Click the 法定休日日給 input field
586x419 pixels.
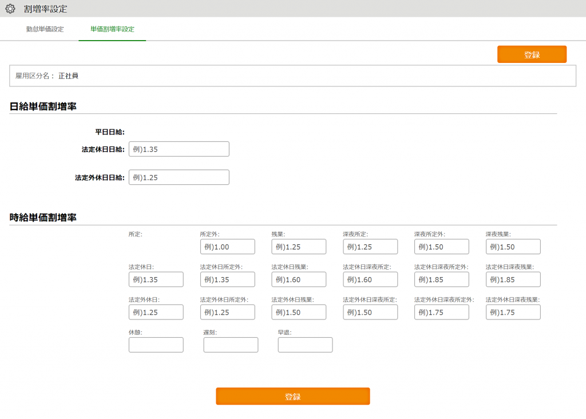coord(179,149)
